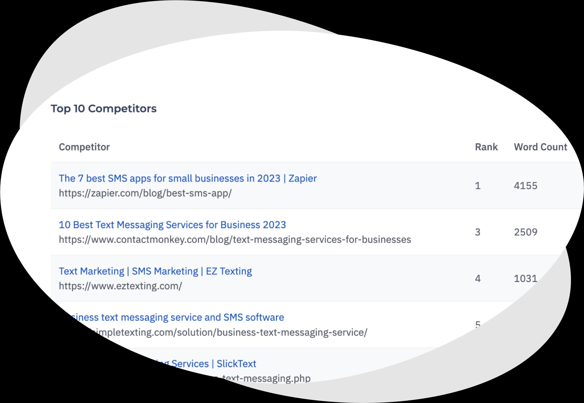Click the contactmonkey.com blog URL text
584x403 pixels.
(235, 240)
